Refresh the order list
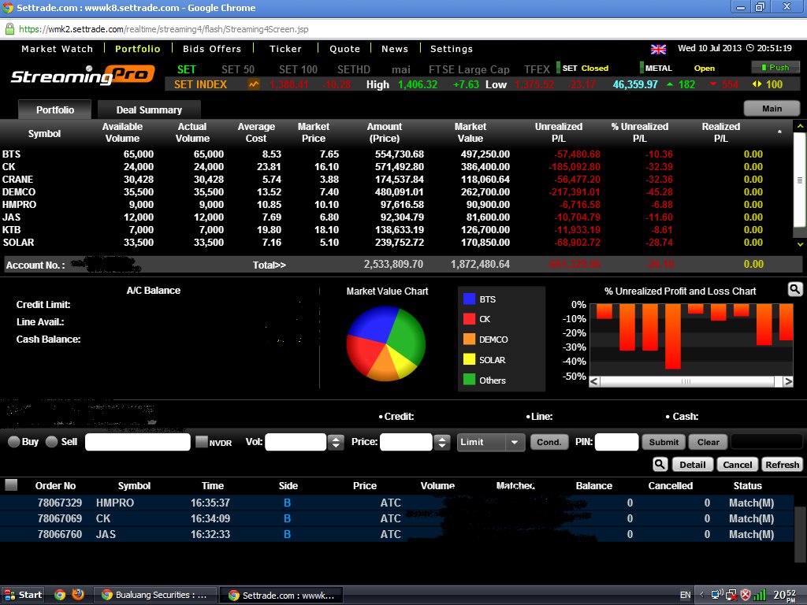807x605 pixels. point(782,465)
